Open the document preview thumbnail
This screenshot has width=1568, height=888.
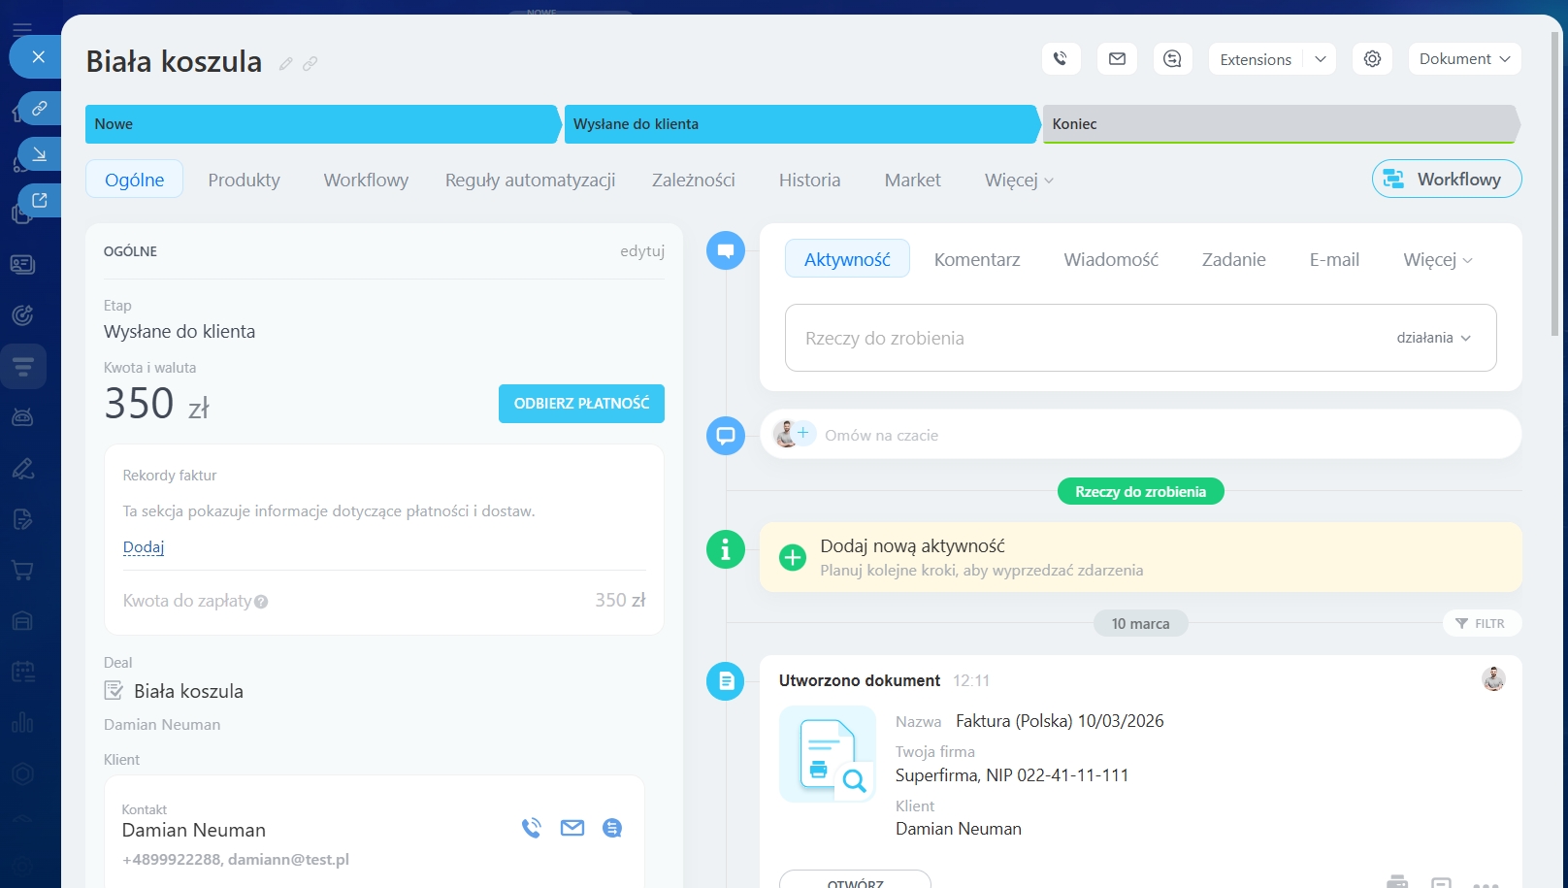[x=828, y=754]
